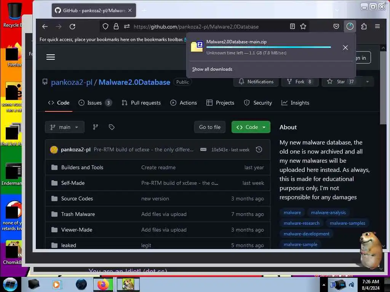Open the Source Codes folder
The image size is (390, 292).
click(x=77, y=198)
